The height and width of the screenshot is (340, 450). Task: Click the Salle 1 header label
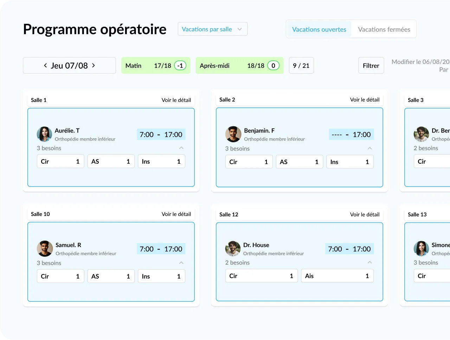click(39, 100)
